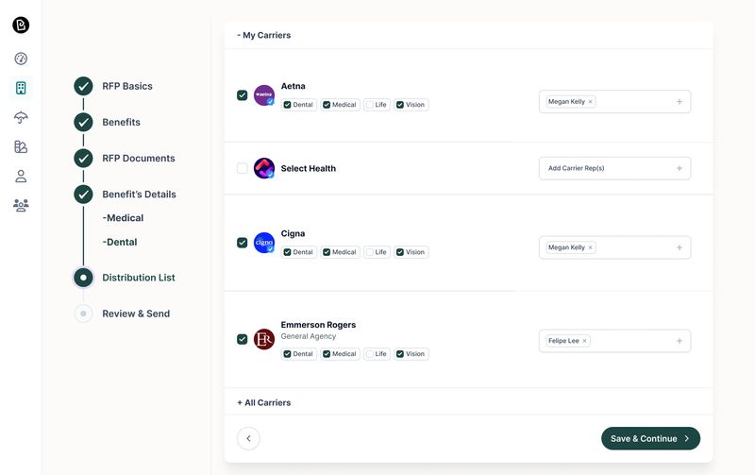
Task: Select the building icon in sidebar
Action: [21, 88]
